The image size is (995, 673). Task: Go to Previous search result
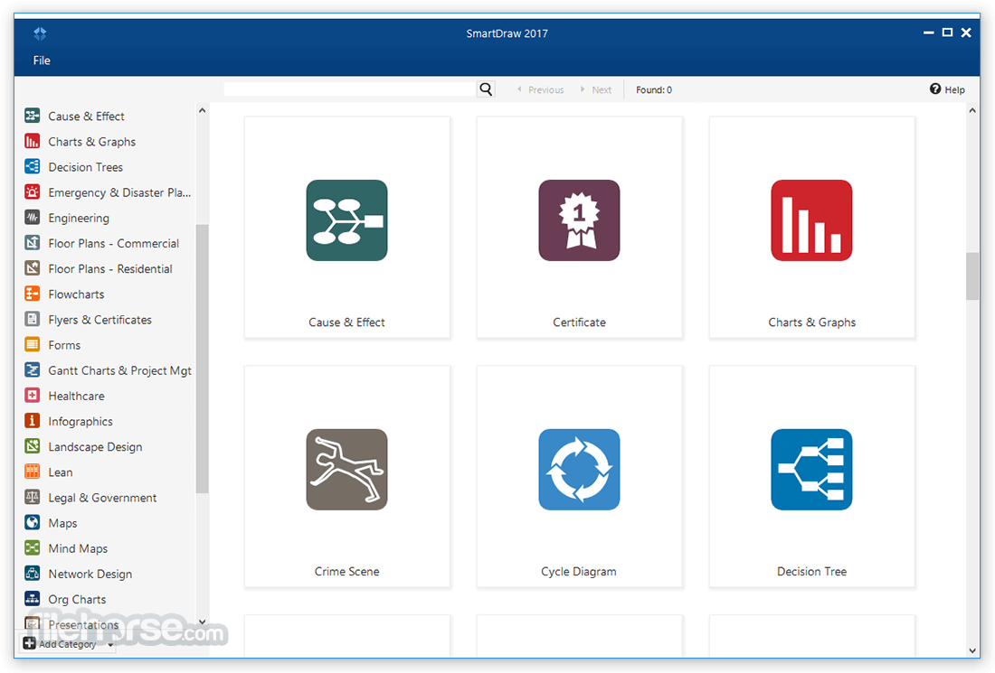[541, 90]
